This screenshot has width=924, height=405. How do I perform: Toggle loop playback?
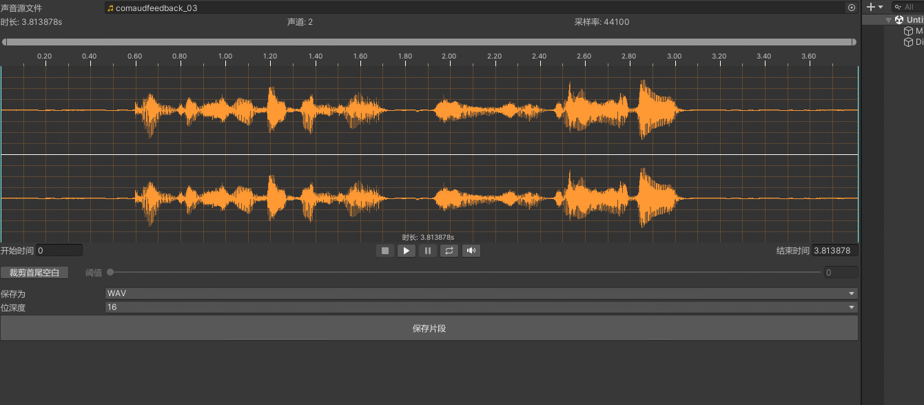449,251
